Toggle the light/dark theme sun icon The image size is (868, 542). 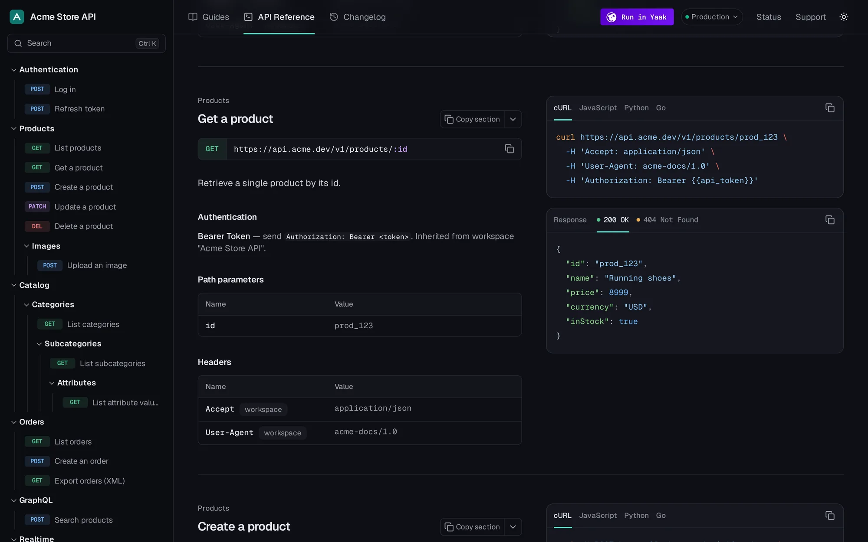(x=844, y=17)
